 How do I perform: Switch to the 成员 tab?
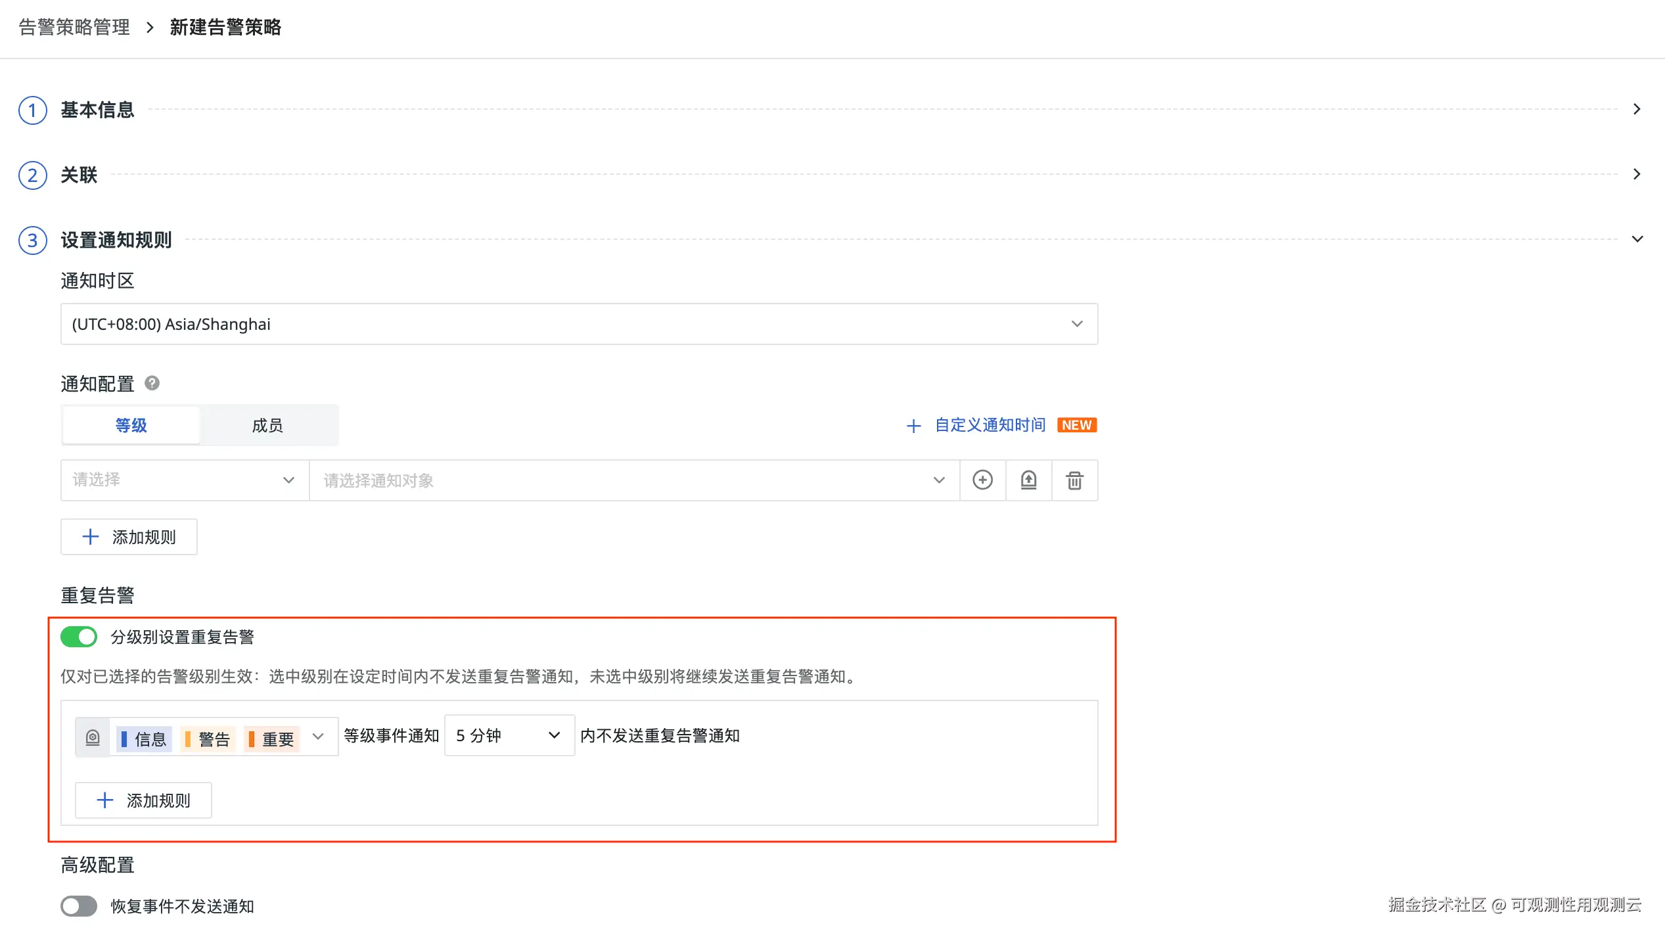(x=267, y=425)
